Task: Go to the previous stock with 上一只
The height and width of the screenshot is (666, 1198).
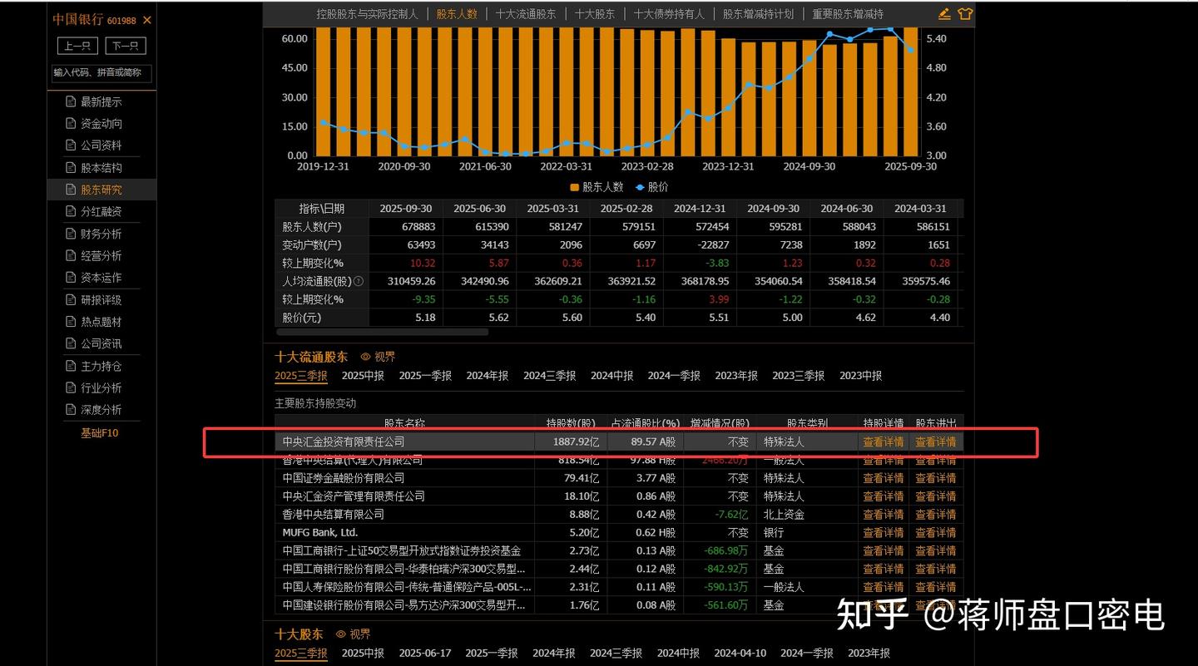Action: click(x=77, y=46)
